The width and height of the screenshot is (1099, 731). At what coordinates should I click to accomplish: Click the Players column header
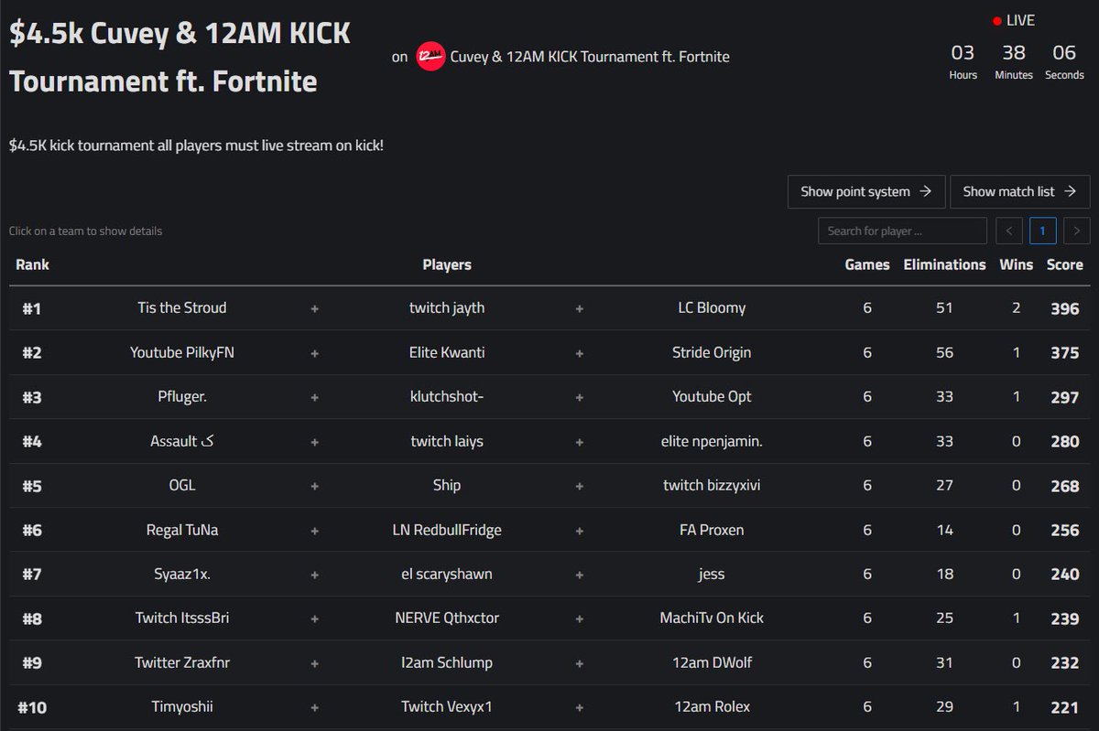click(447, 264)
